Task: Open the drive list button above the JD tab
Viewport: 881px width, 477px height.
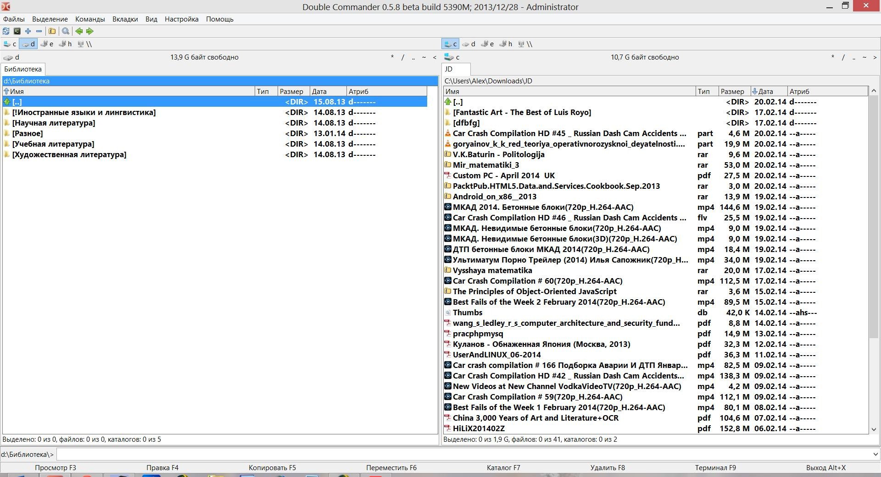Action: [452, 57]
